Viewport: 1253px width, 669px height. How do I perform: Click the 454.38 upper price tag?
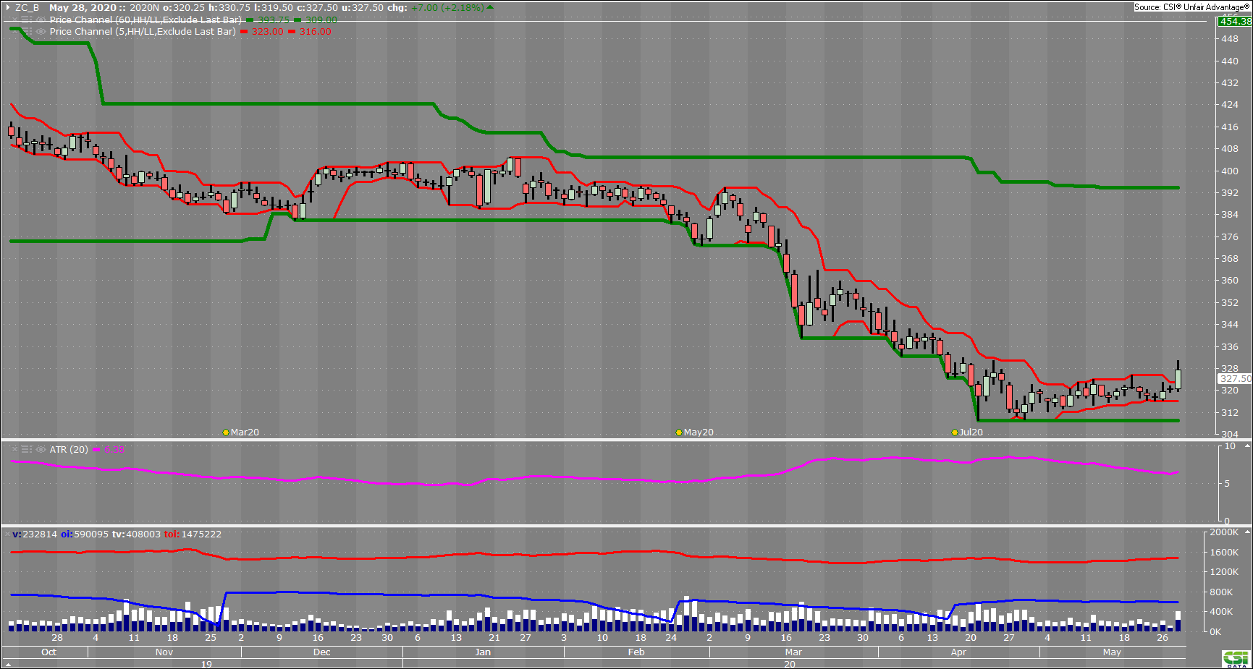tap(1234, 21)
